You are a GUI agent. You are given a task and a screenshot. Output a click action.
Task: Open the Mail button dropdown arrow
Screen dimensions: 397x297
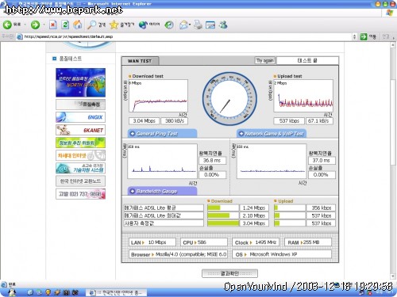tap(190, 25)
